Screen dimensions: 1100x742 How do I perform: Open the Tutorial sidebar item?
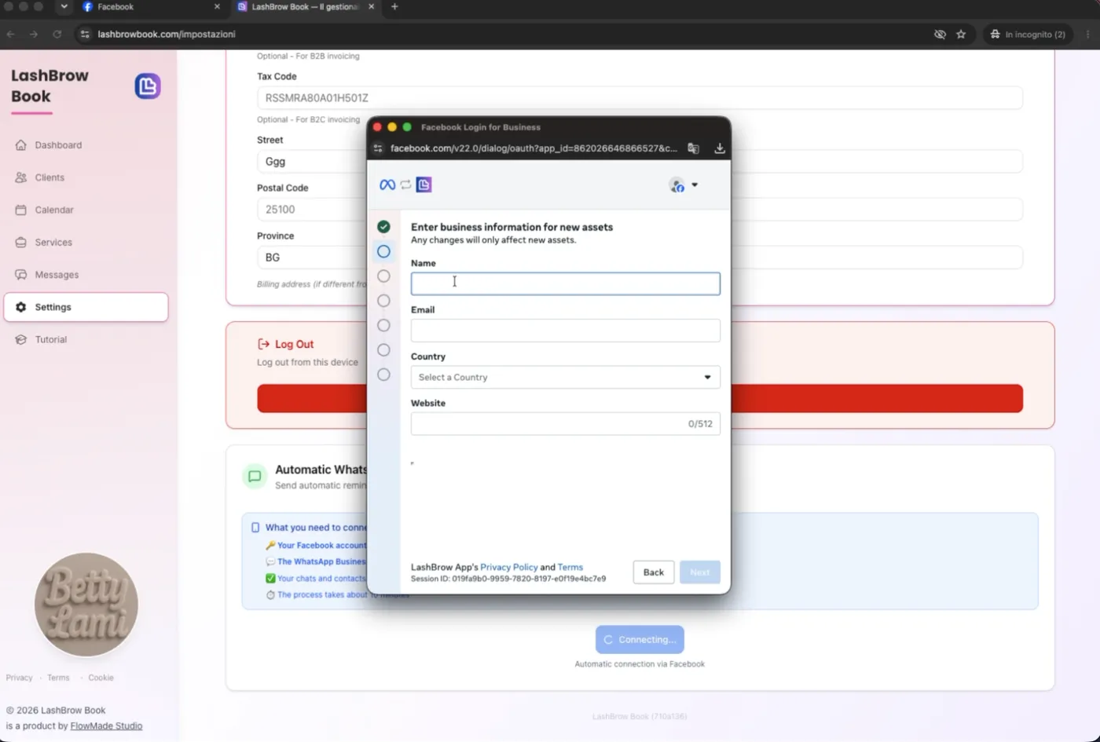pos(86,339)
